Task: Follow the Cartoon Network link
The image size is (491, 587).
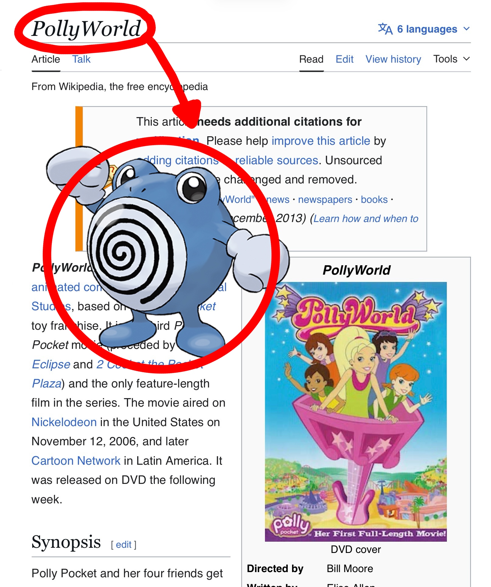Action: 76,461
